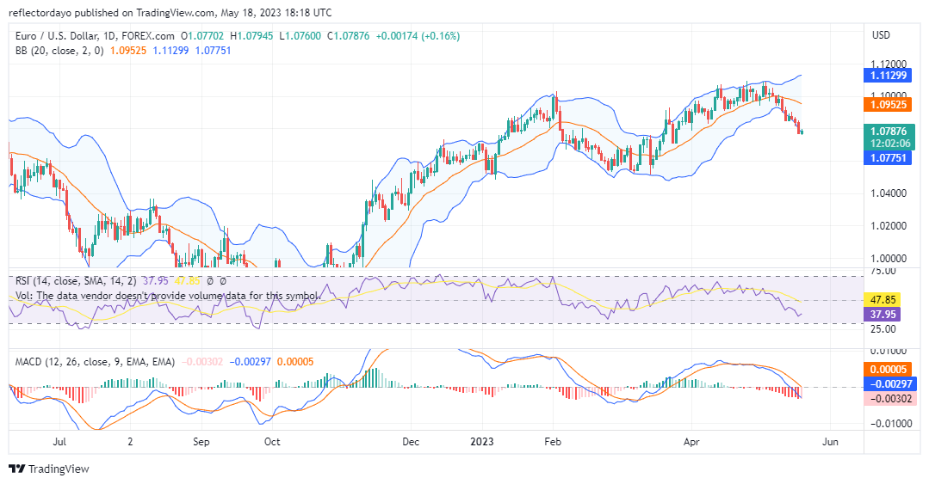Click the TradingView logo at bottom left

coord(49,469)
